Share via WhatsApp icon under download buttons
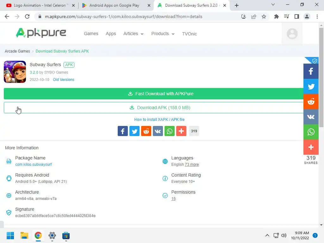The width and height of the screenshot is (324, 243). tap(170, 131)
